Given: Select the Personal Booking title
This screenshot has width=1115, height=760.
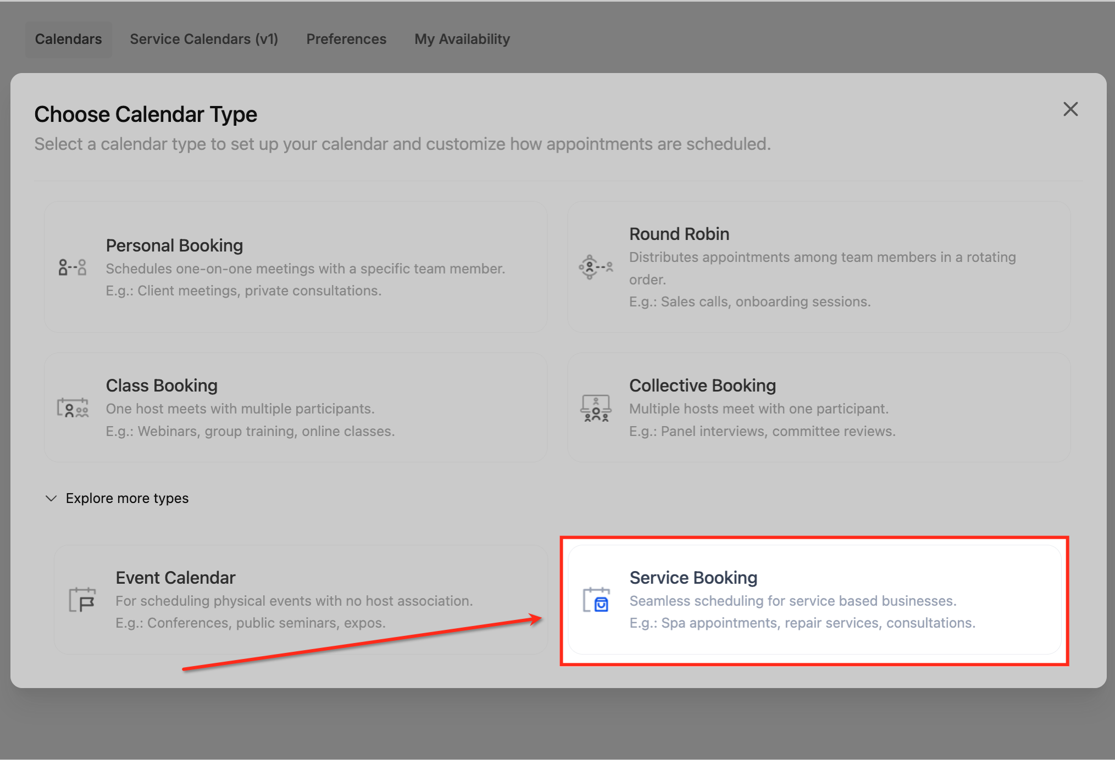Looking at the screenshot, I should pos(174,245).
